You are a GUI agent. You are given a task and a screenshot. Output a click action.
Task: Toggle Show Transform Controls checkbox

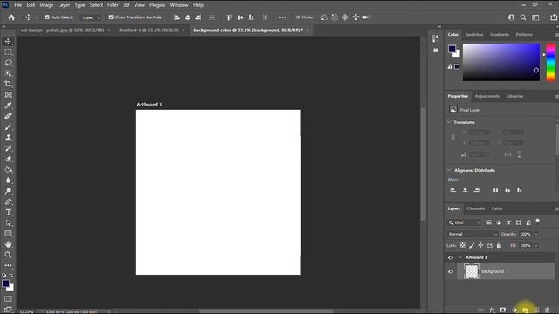[x=111, y=17]
